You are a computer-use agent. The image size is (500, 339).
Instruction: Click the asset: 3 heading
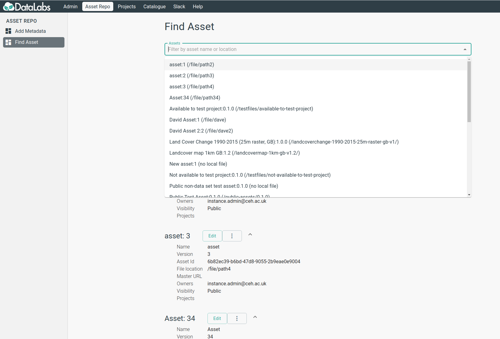click(177, 236)
